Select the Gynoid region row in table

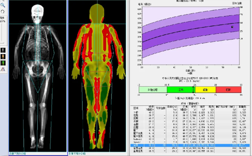click(x=190, y=142)
